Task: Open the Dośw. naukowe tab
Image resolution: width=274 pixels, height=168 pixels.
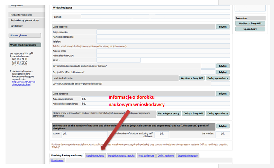Action: tap(166, 156)
